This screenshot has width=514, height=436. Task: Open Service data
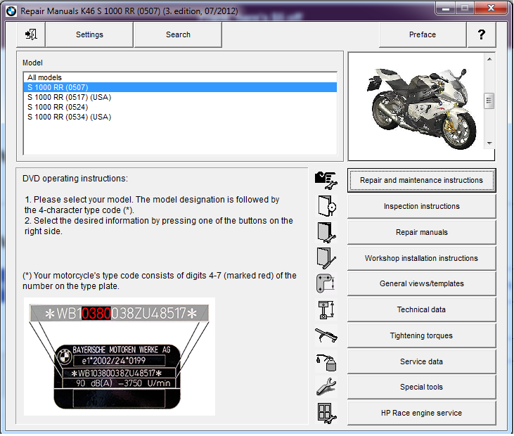point(422,361)
